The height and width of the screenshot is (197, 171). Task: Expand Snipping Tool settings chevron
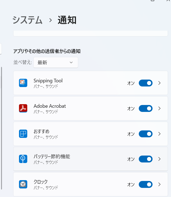pos(159,83)
